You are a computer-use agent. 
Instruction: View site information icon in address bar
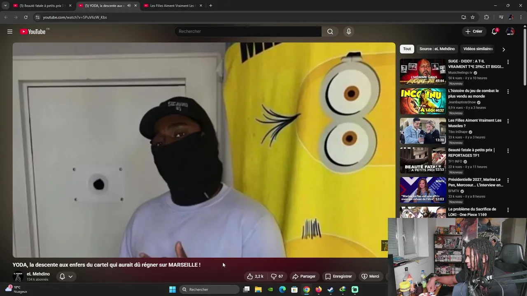point(37,17)
